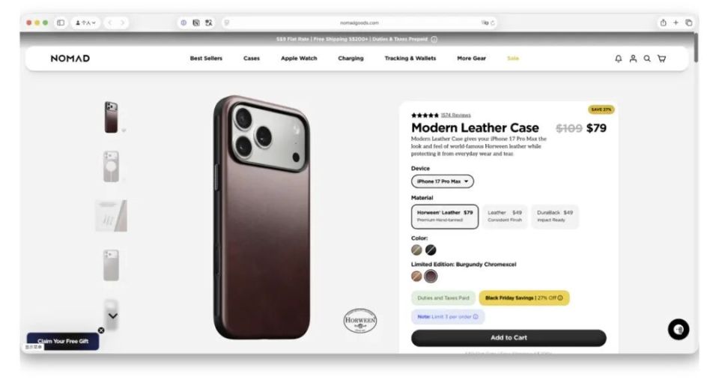Click the Safari share icon

pos(663,22)
